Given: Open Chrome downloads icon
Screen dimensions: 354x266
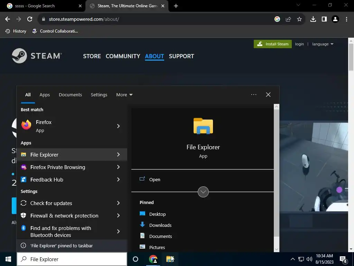Looking at the screenshot, I should 313,19.
